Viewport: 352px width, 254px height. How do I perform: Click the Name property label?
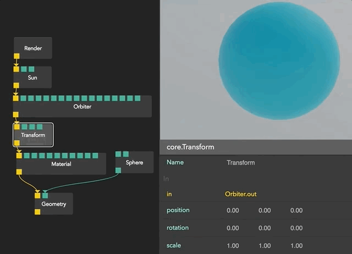click(x=175, y=162)
